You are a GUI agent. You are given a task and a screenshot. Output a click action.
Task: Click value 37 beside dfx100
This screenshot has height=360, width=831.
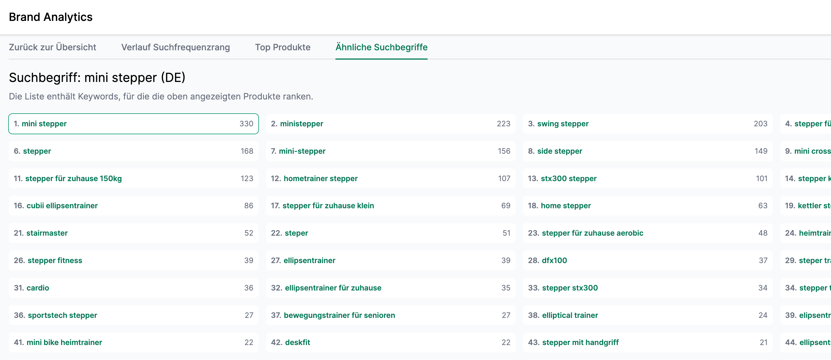click(x=763, y=260)
